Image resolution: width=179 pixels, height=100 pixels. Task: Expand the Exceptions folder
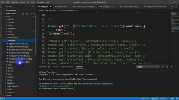[x=12, y=29]
